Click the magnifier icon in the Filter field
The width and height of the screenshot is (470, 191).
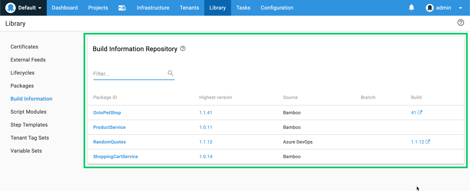170,73
